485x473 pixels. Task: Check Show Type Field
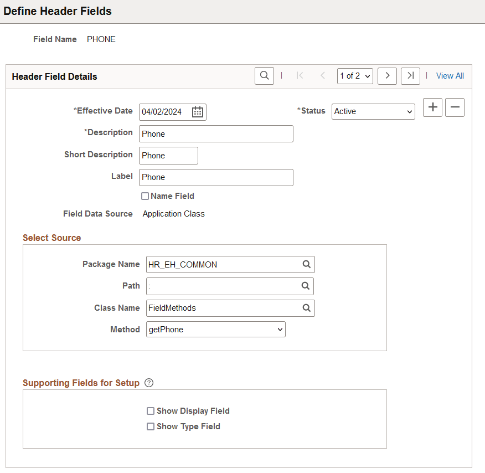coord(151,426)
